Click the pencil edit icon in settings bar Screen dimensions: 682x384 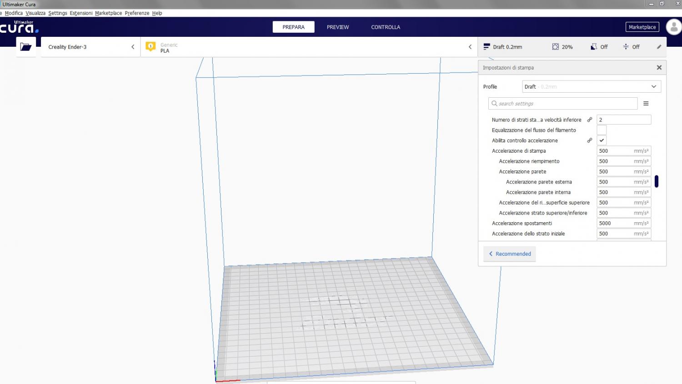pyautogui.click(x=659, y=47)
